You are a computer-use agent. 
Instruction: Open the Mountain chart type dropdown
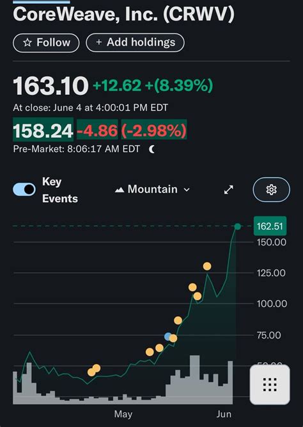[x=152, y=189]
